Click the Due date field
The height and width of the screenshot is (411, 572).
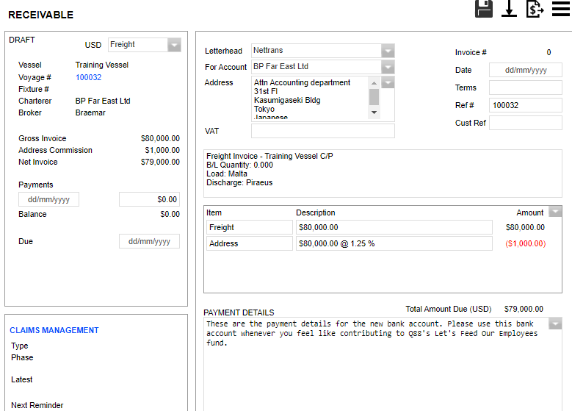(x=149, y=241)
